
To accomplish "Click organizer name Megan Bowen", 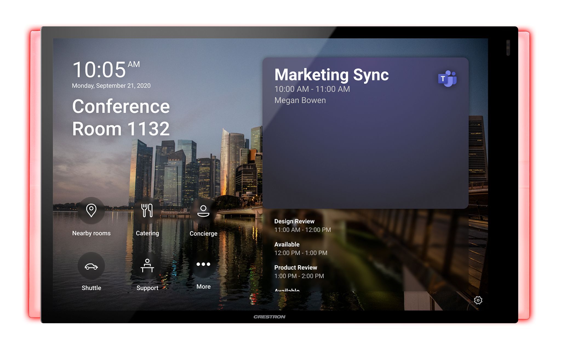I will [300, 100].
